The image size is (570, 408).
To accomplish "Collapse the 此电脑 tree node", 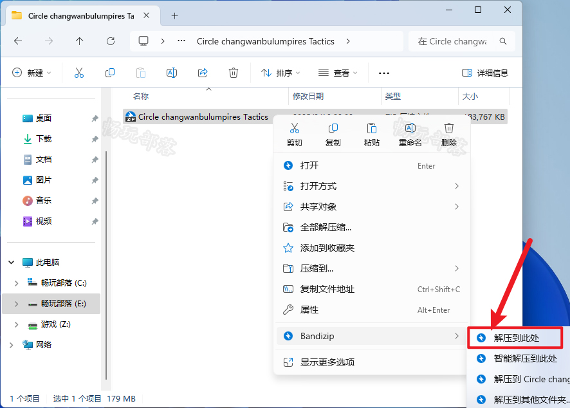I will point(12,262).
